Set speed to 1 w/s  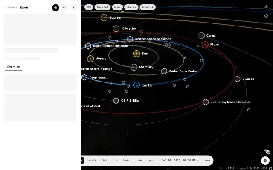tap(126, 161)
